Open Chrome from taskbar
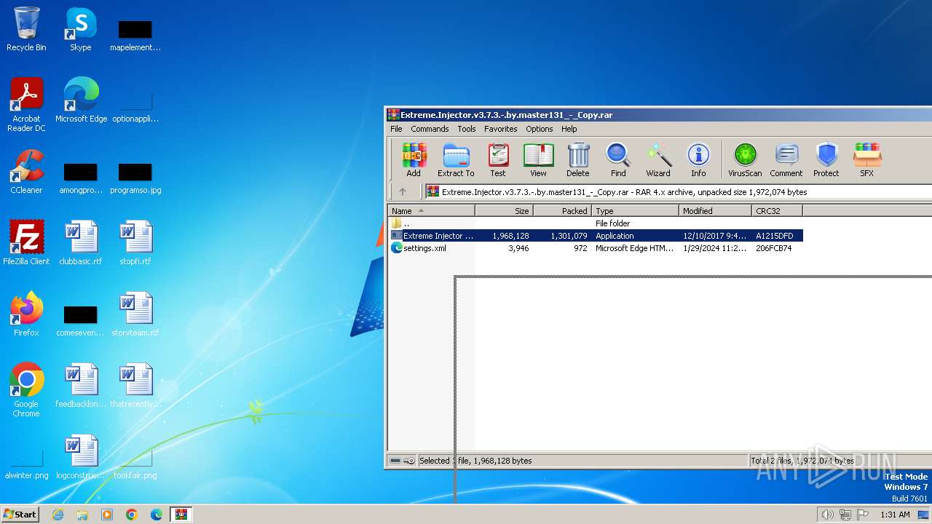 (132, 515)
